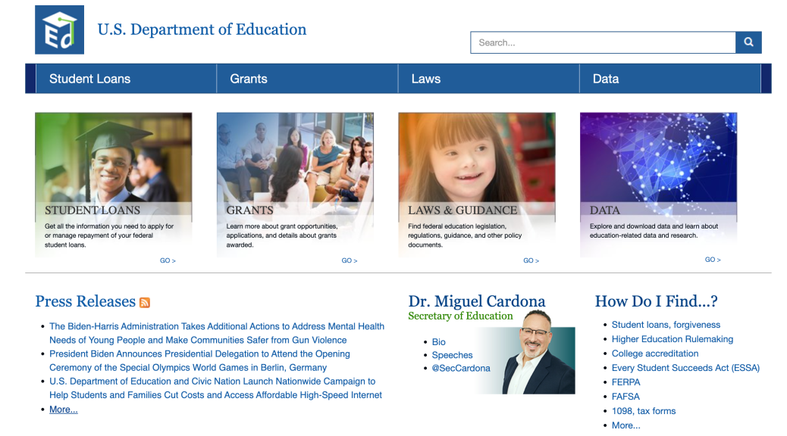Follow GO > link under Data card
This screenshot has width=787, height=436.
[x=713, y=260]
